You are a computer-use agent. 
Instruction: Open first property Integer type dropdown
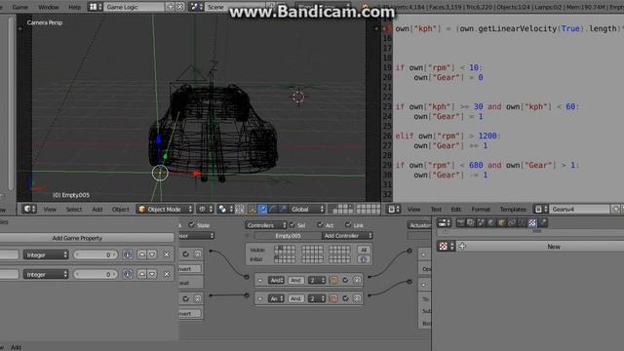(46, 254)
